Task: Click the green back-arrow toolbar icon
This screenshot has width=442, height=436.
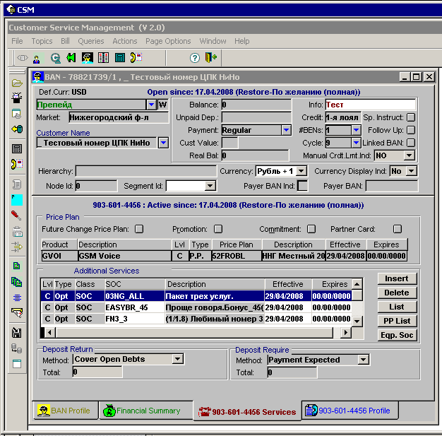Action: tap(71, 58)
